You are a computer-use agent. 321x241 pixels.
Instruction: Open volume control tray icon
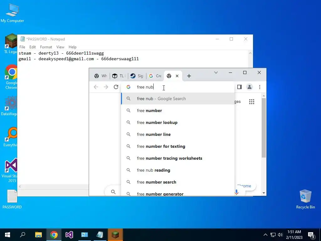[280, 235]
